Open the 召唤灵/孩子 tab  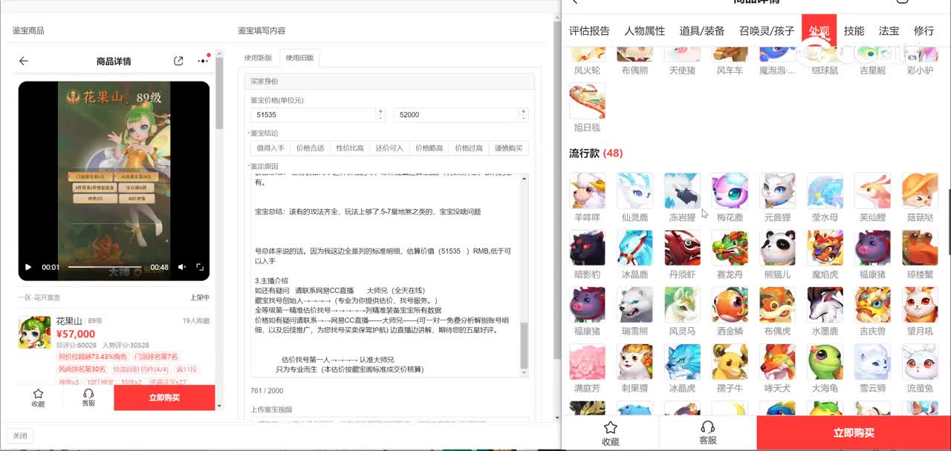coord(767,31)
